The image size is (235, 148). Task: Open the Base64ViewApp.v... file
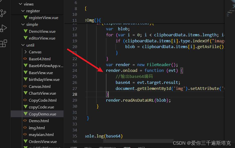coord(46,66)
